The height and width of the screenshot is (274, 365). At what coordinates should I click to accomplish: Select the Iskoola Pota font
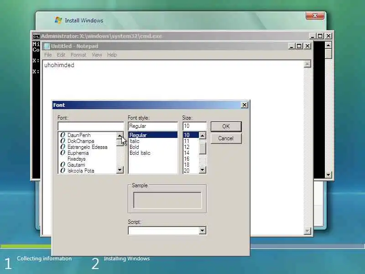pyautogui.click(x=81, y=171)
